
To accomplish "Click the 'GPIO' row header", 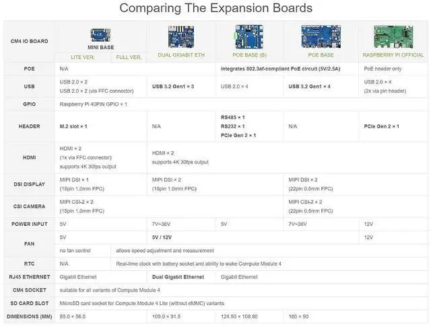I will (29, 104).
